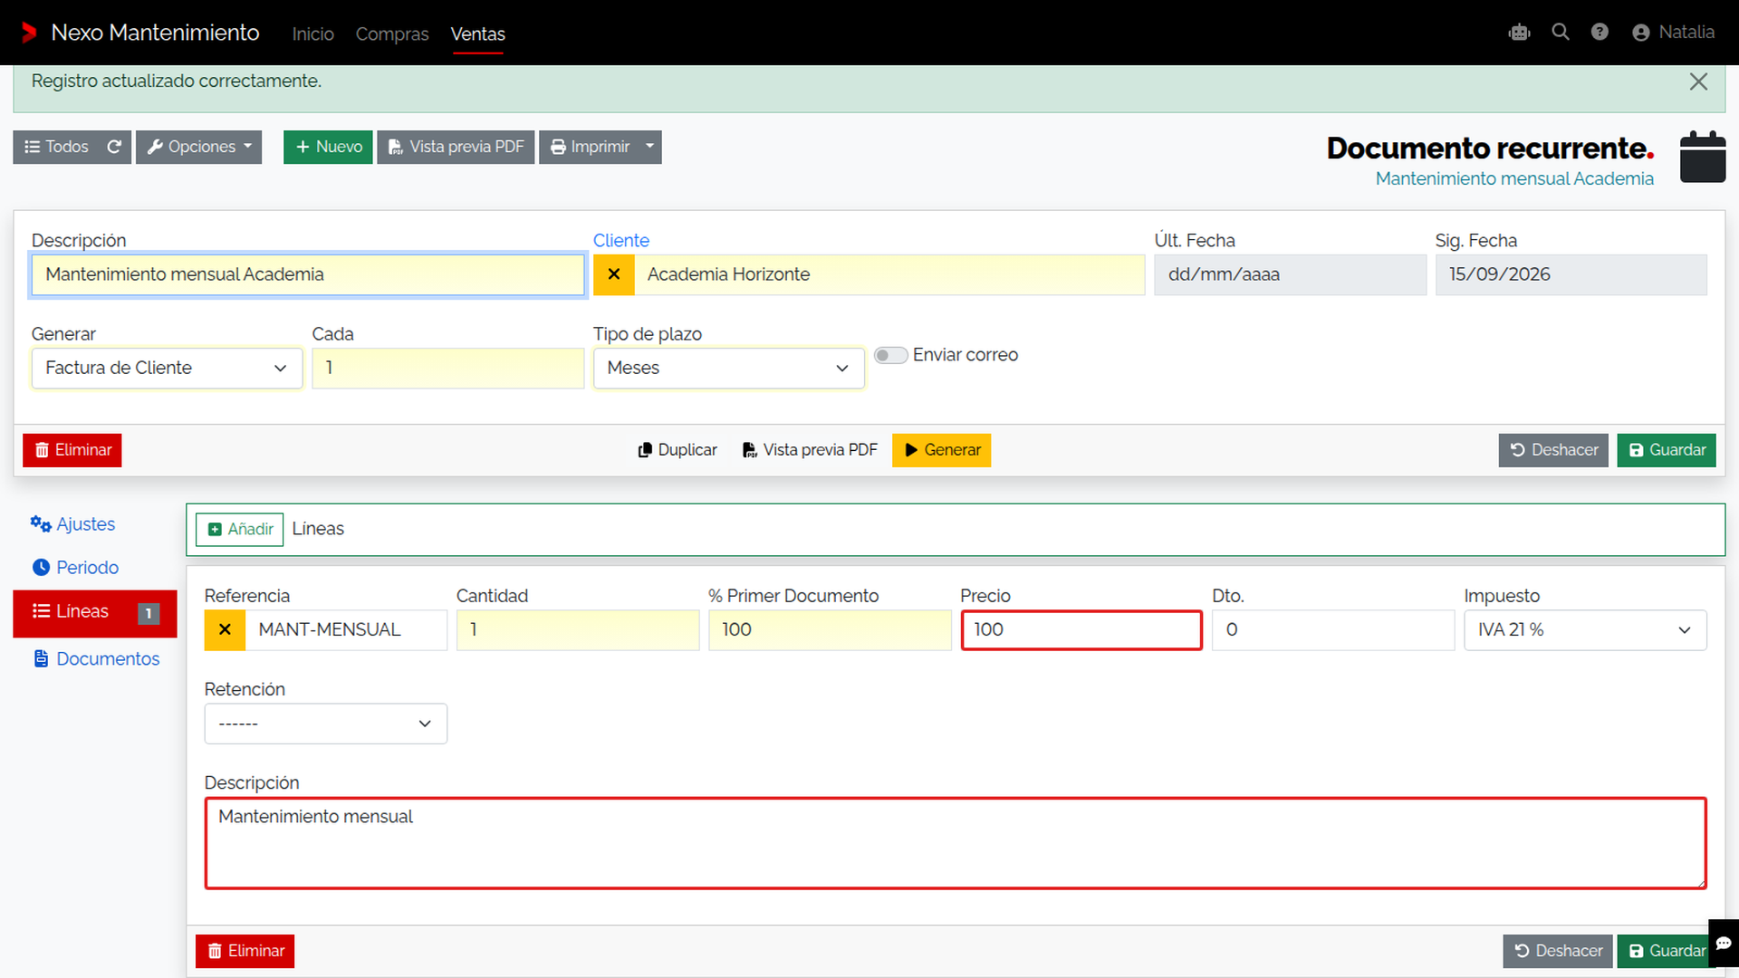Viewport: 1739px width, 978px height.
Task: Open the Impuesto 'IVA 21 %' dropdown
Action: (1585, 630)
